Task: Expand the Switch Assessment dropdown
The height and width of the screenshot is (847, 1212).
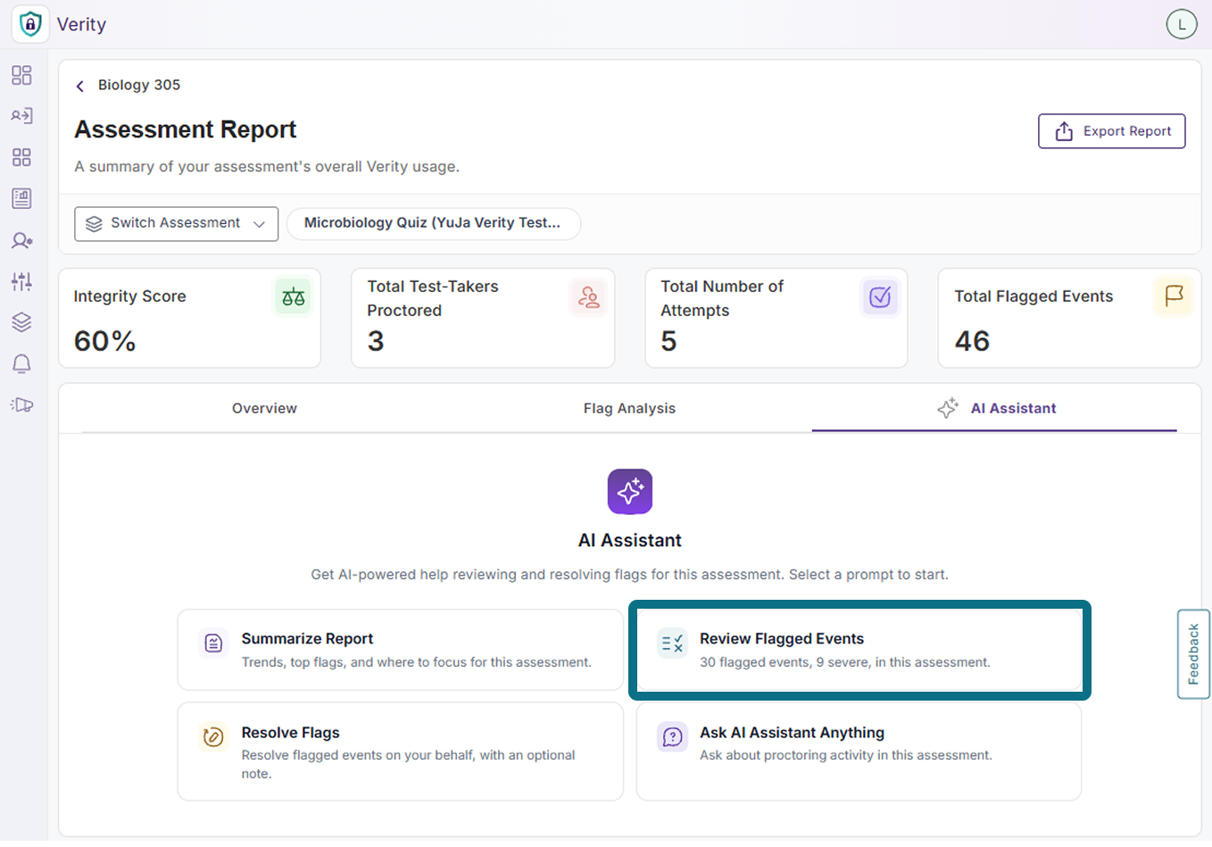Action: click(x=176, y=223)
